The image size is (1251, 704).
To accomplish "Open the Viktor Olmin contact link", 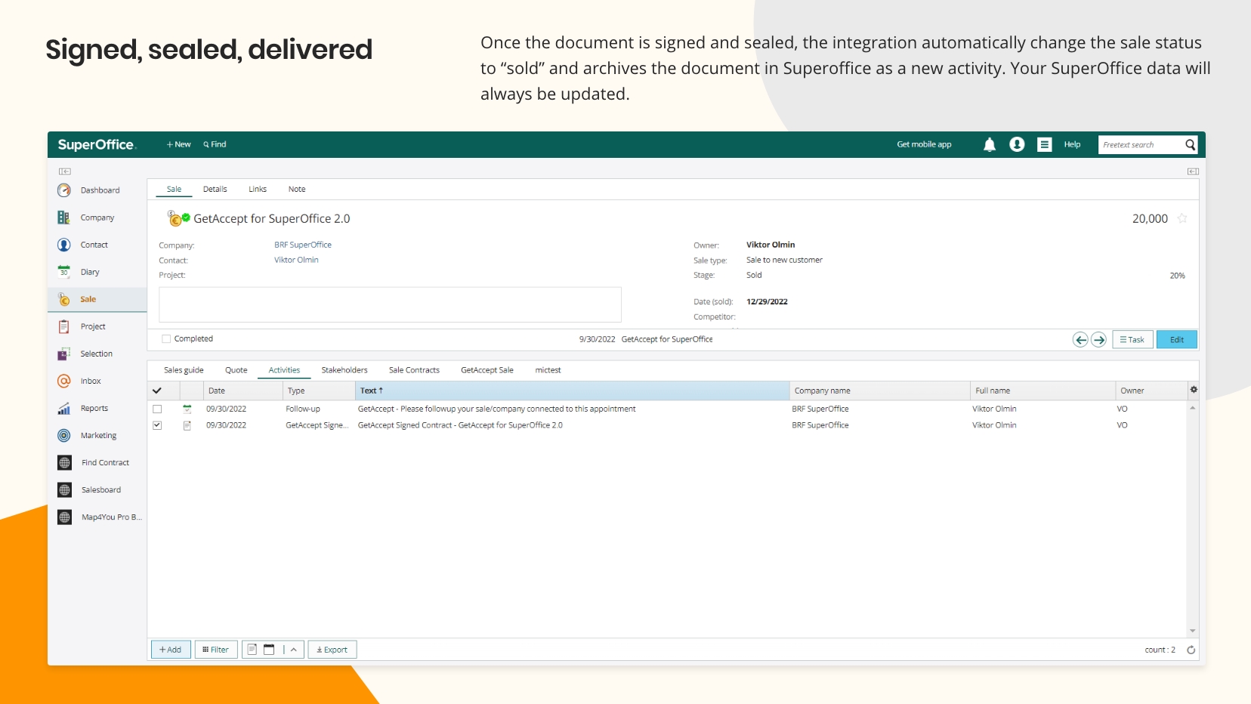I will click(x=296, y=260).
